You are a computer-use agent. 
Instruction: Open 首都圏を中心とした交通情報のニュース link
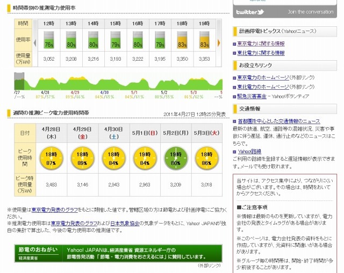279,121
